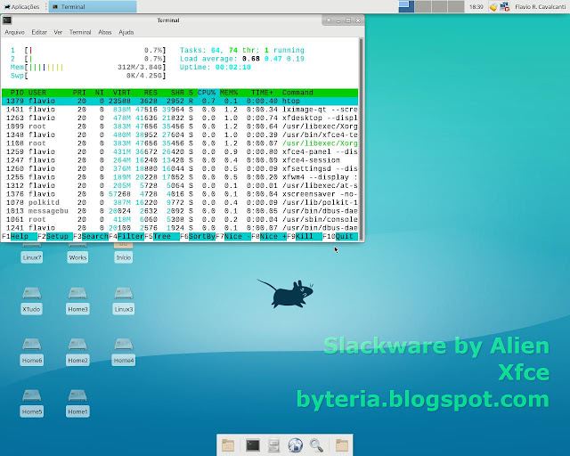Launch the web browser globe icon

[x=295, y=445]
